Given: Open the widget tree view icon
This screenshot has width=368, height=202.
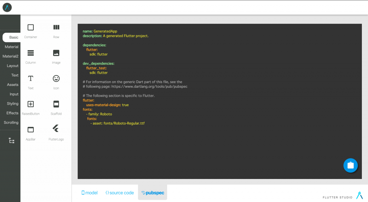Looking at the screenshot, I should point(11,141).
